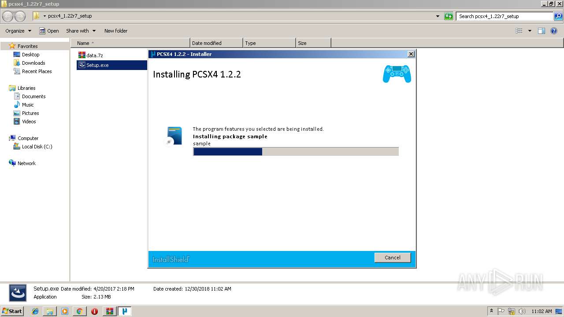
Task: Open Windows Explorer taskbar icon
Action: tap(50, 311)
